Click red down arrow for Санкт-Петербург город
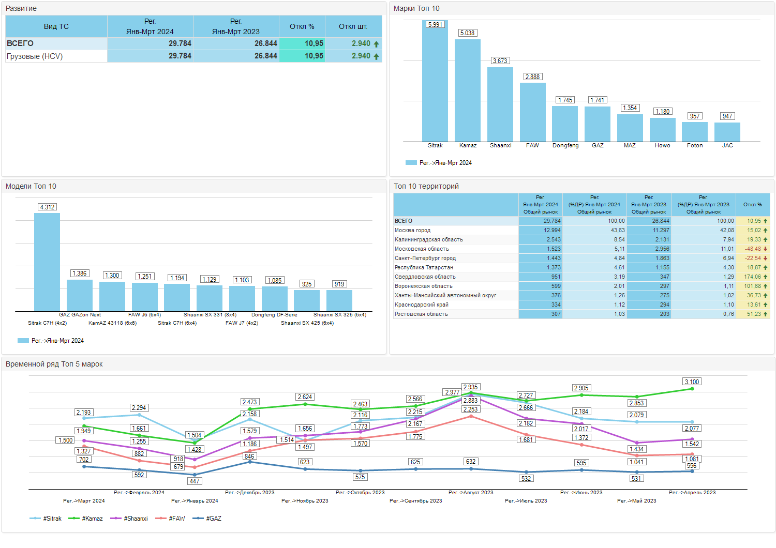The width and height of the screenshot is (776, 548). tap(766, 258)
